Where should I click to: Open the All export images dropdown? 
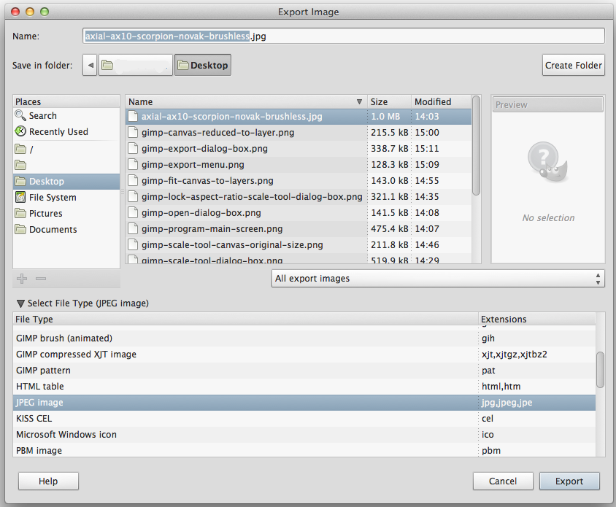(437, 279)
